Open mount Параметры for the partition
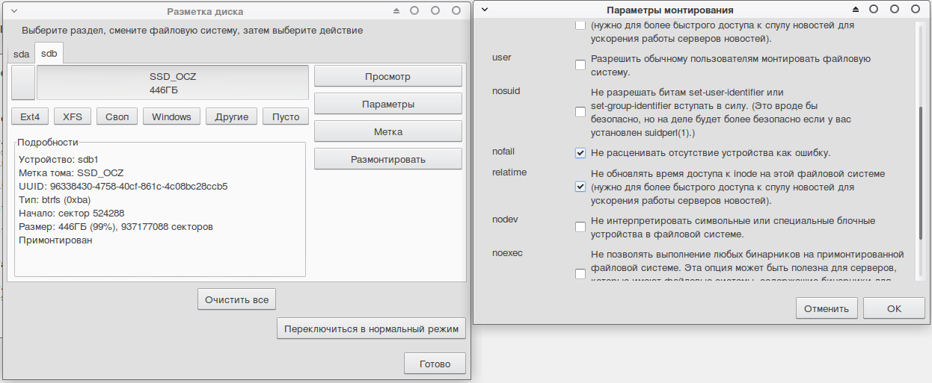The height and width of the screenshot is (383, 932). pyautogui.click(x=387, y=104)
